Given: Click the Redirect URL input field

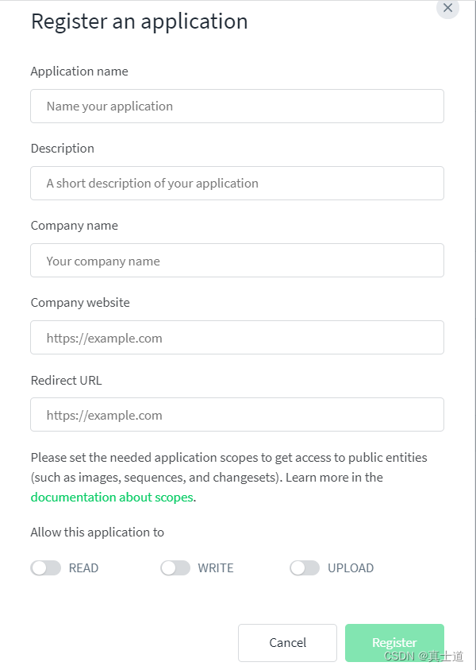Looking at the screenshot, I should tap(236, 415).
